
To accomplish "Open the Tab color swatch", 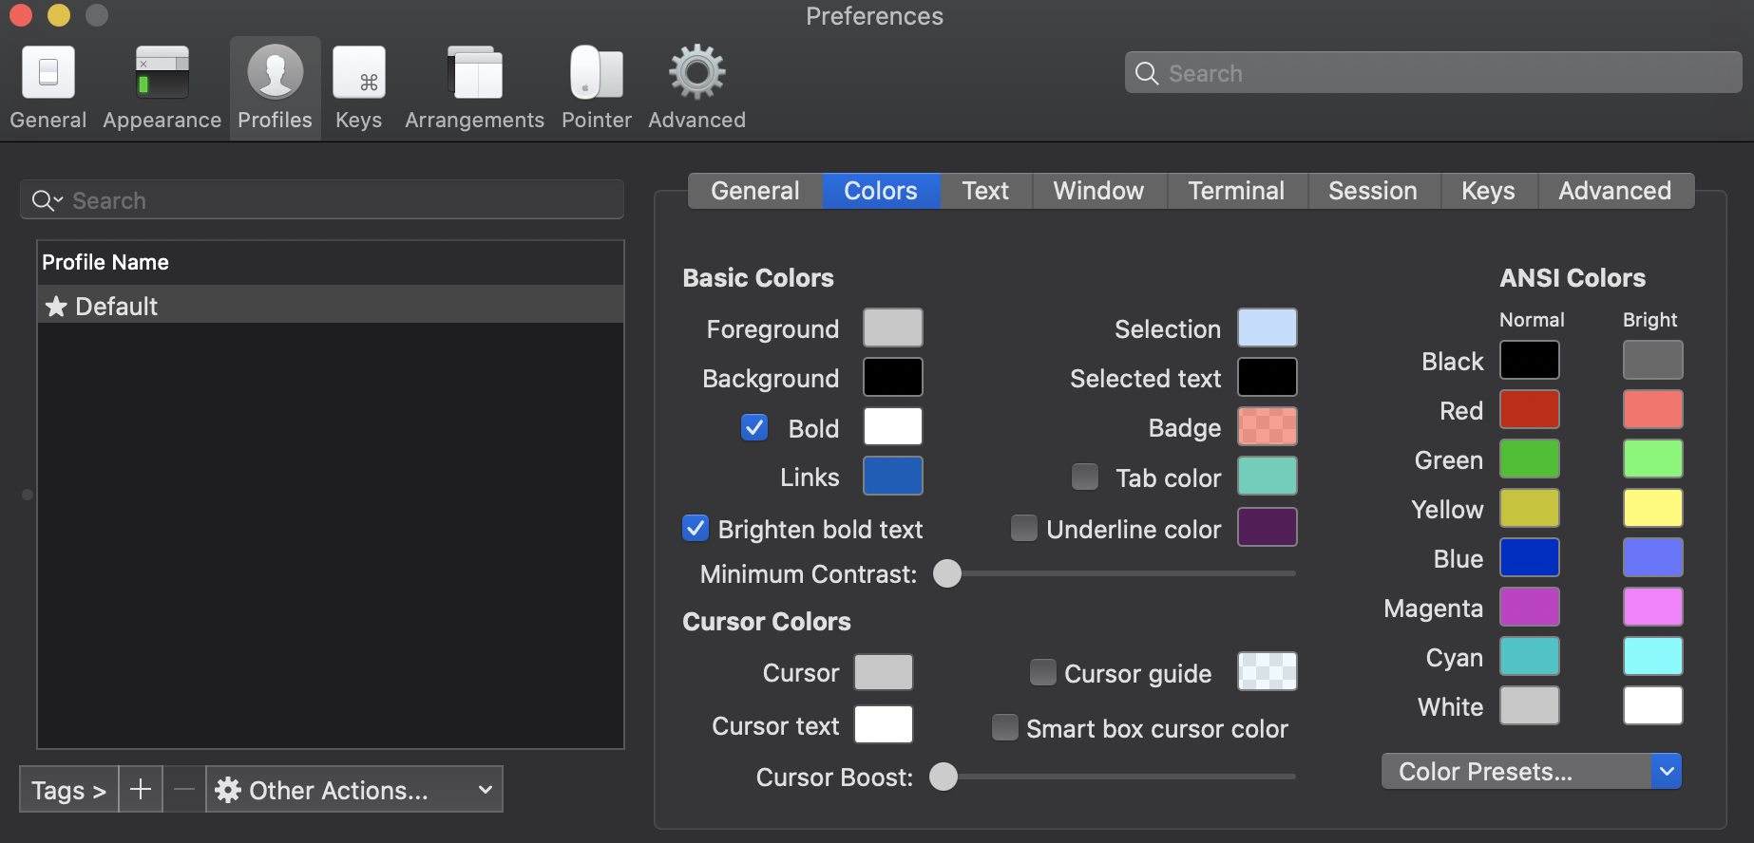I will pyautogui.click(x=1268, y=476).
